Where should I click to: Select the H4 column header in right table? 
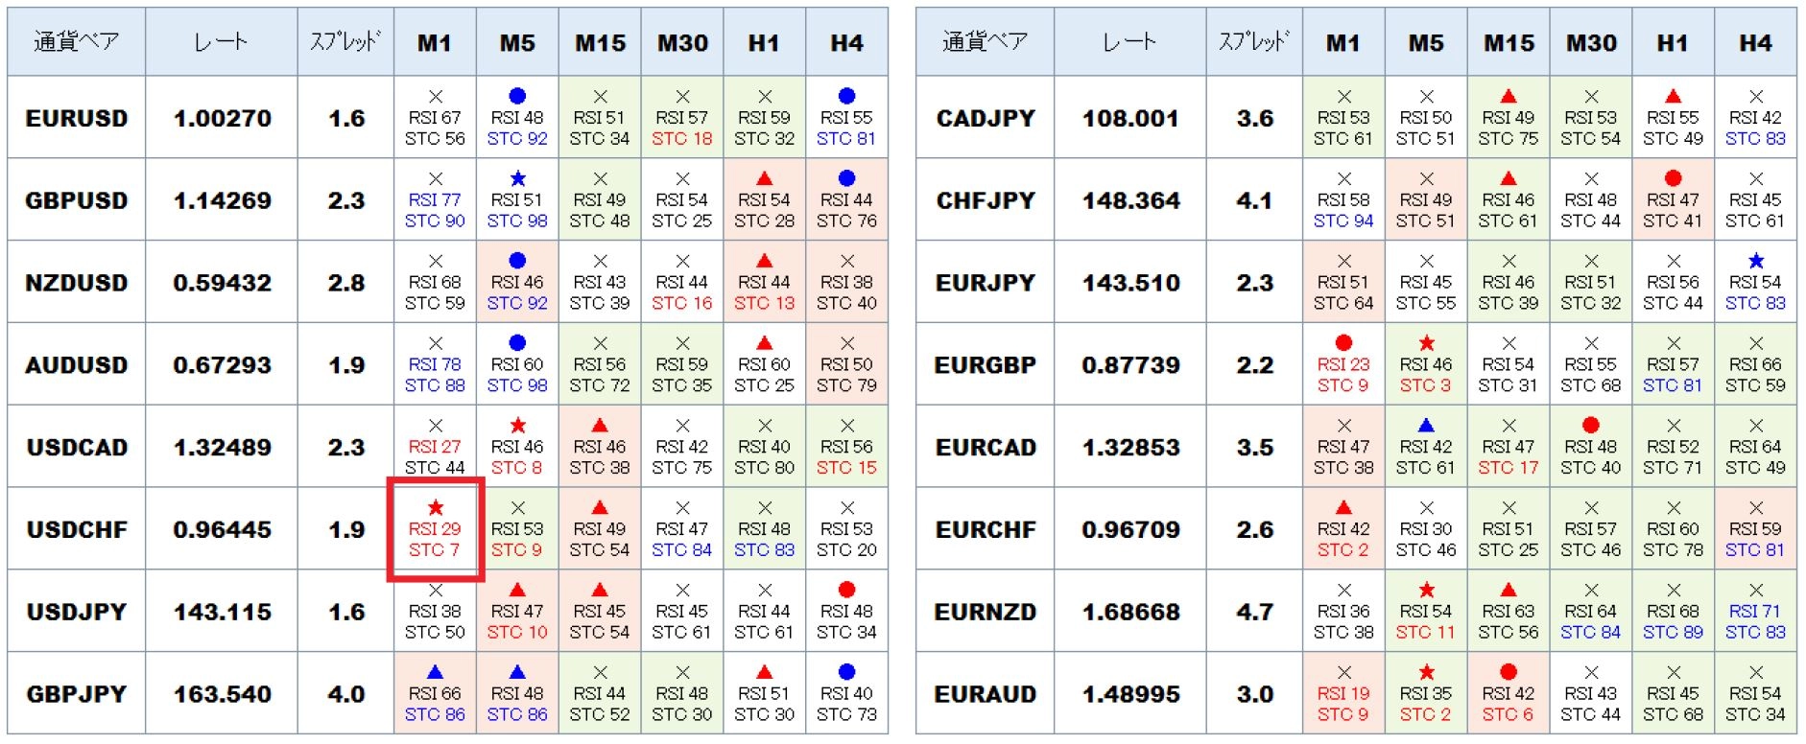(1755, 43)
